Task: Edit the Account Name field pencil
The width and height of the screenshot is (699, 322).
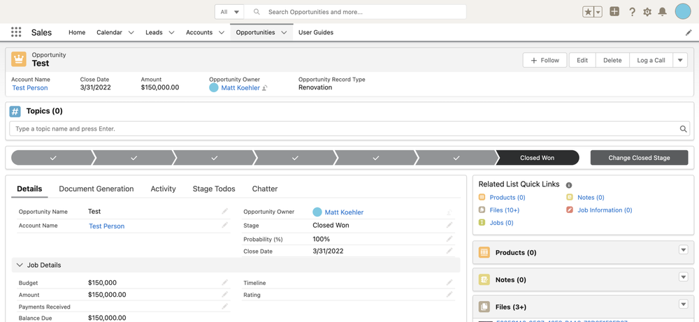Action: pos(224,226)
